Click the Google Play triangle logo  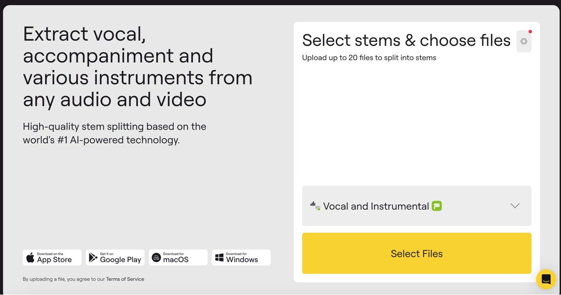pos(93,257)
